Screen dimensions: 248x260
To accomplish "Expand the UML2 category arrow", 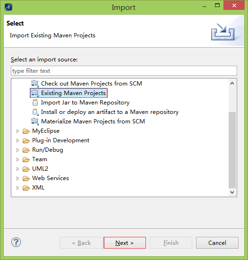I will pyautogui.click(x=17, y=169).
